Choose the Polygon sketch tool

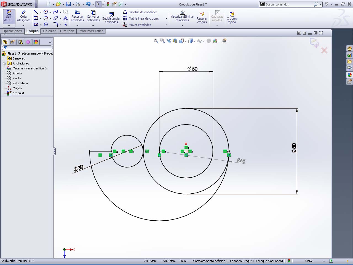point(46,25)
